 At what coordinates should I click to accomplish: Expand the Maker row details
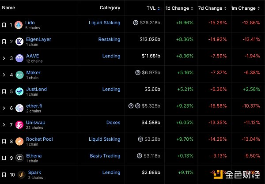tap(4, 75)
